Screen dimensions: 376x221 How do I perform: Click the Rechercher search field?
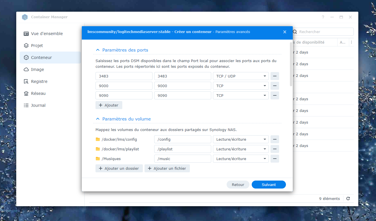click(x=323, y=32)
